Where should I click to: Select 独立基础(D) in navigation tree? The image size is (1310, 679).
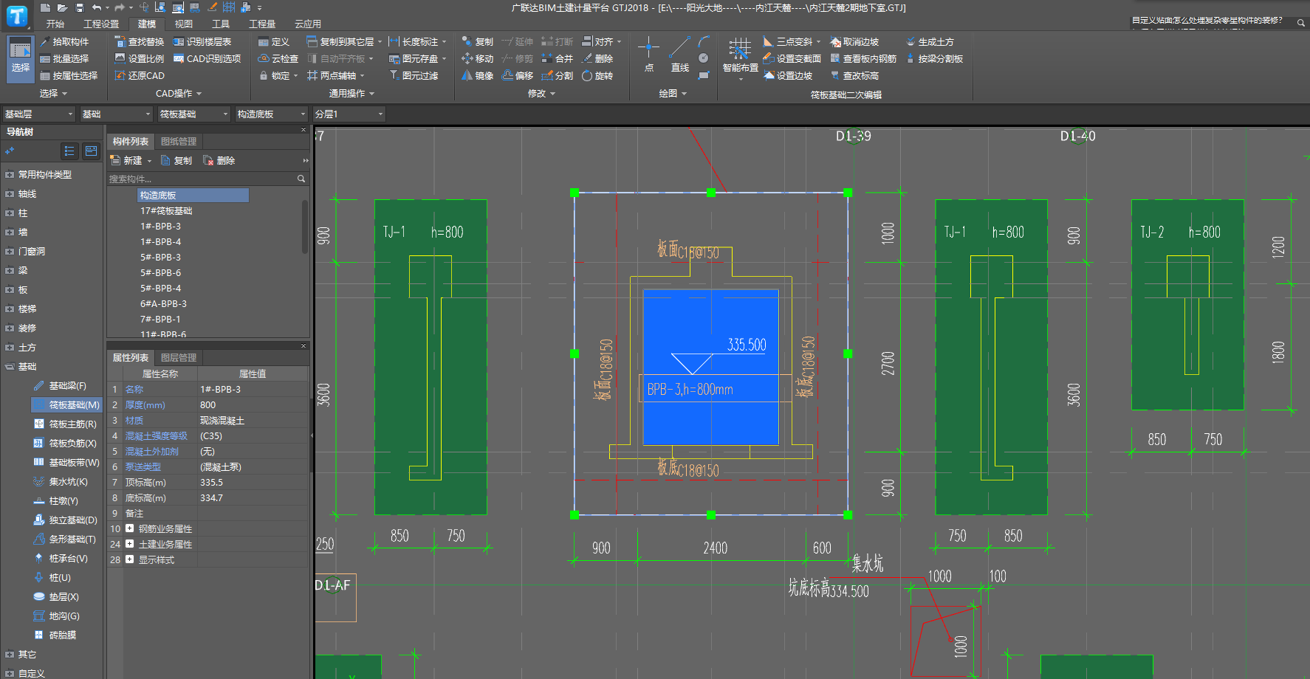click(x=66, y=520)
